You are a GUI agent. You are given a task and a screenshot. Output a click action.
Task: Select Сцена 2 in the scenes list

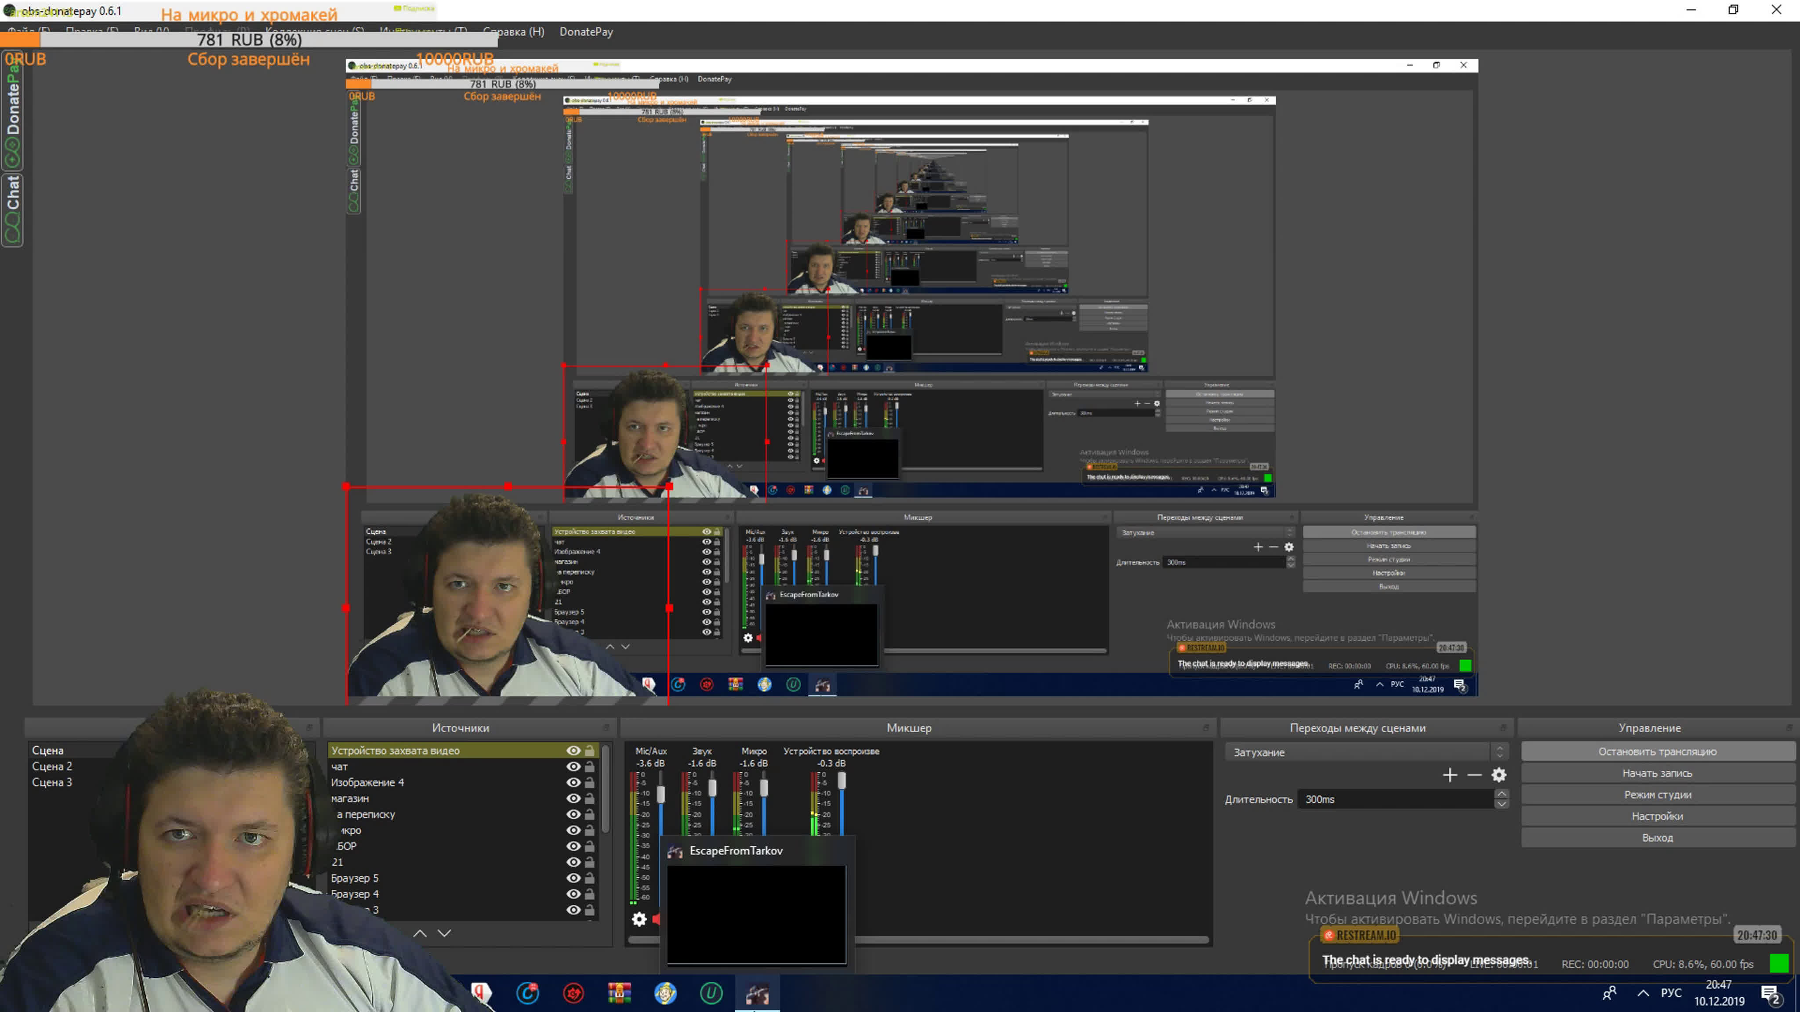pyautogui.click(x=52, y=767)
